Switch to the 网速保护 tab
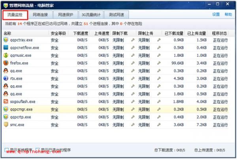 (x=66, y=15)
